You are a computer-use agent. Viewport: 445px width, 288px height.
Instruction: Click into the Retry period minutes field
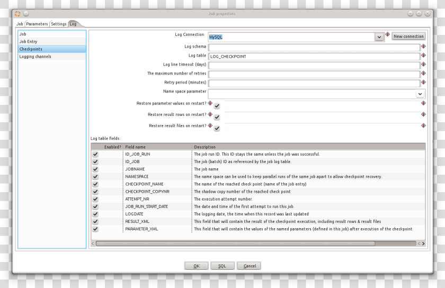(x=314, y=84)
